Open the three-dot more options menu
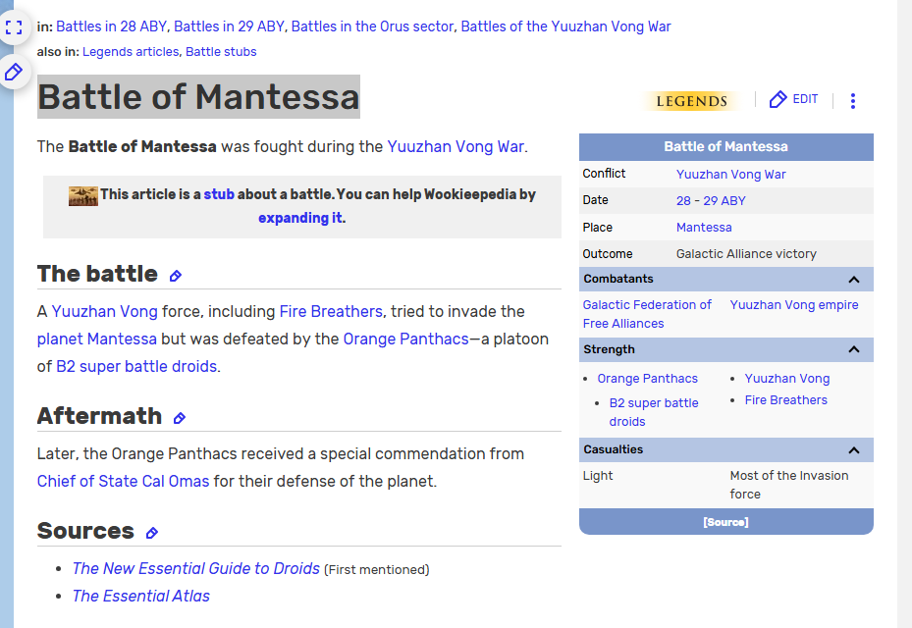This screenshot has height=628, width=912. pos(853,101)
